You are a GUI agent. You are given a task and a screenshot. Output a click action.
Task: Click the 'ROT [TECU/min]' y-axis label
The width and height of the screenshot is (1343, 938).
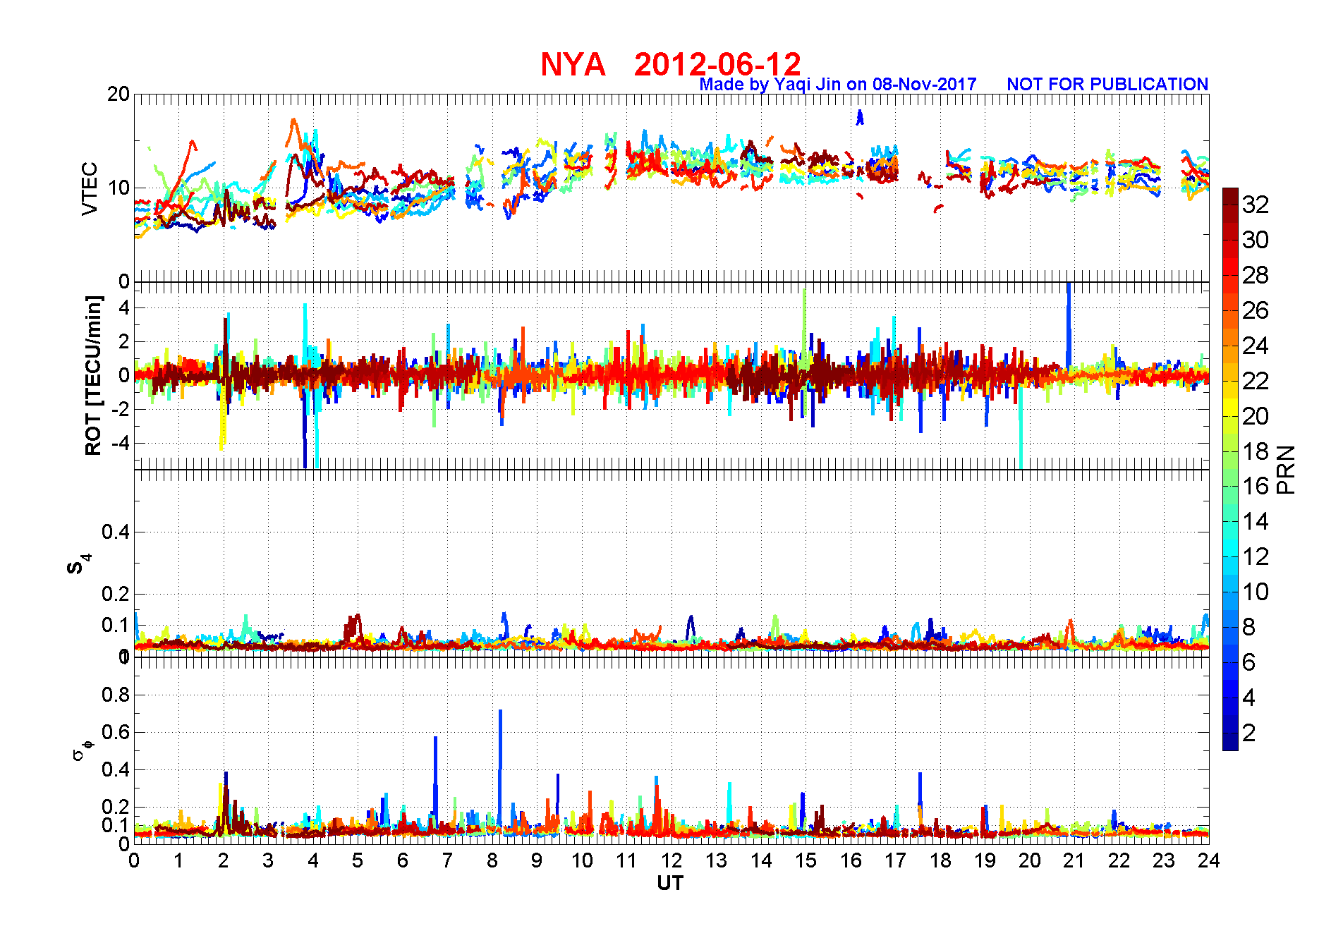93,376
